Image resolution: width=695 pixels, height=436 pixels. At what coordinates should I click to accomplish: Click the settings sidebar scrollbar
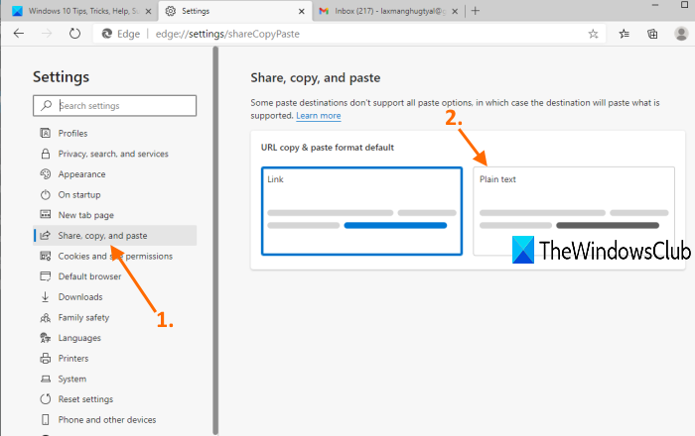coord(215,241)
